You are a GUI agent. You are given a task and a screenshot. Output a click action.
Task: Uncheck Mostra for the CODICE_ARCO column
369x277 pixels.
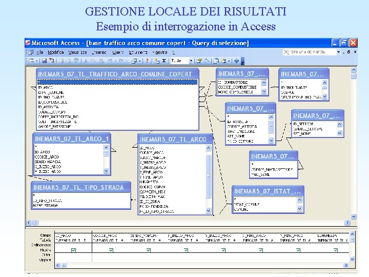click(111, 250)
